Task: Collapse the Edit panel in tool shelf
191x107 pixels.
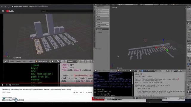Action: [x=99, y=19]
